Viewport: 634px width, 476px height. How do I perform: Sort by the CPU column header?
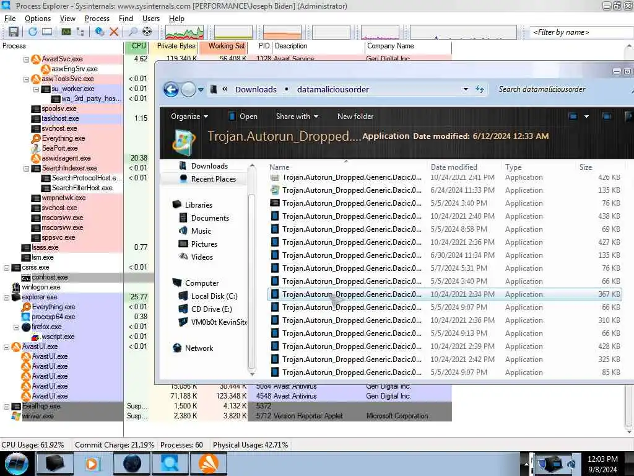(x=138, y=46)
